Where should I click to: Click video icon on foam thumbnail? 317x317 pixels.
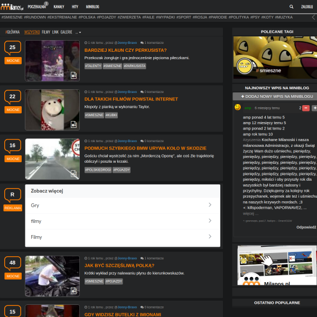click(x=73, y=125)
